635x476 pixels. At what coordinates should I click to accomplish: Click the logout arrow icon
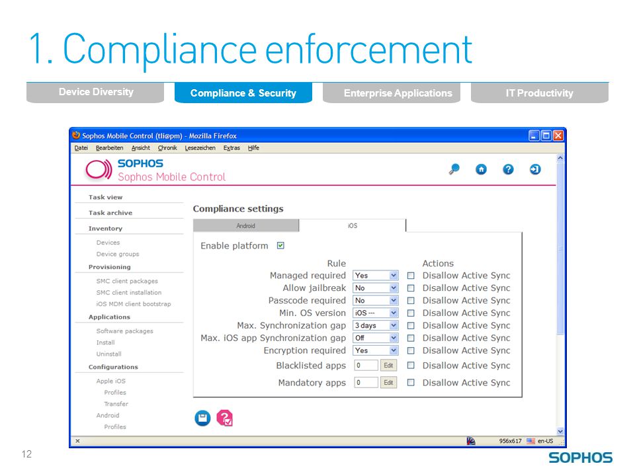[x=535, y=169]
